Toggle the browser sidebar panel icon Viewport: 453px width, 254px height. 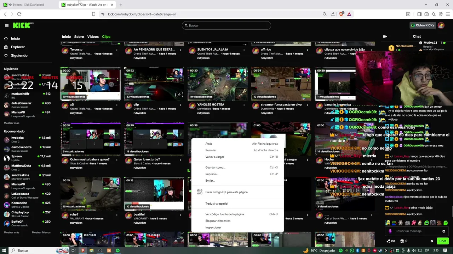tap(419, 14)
